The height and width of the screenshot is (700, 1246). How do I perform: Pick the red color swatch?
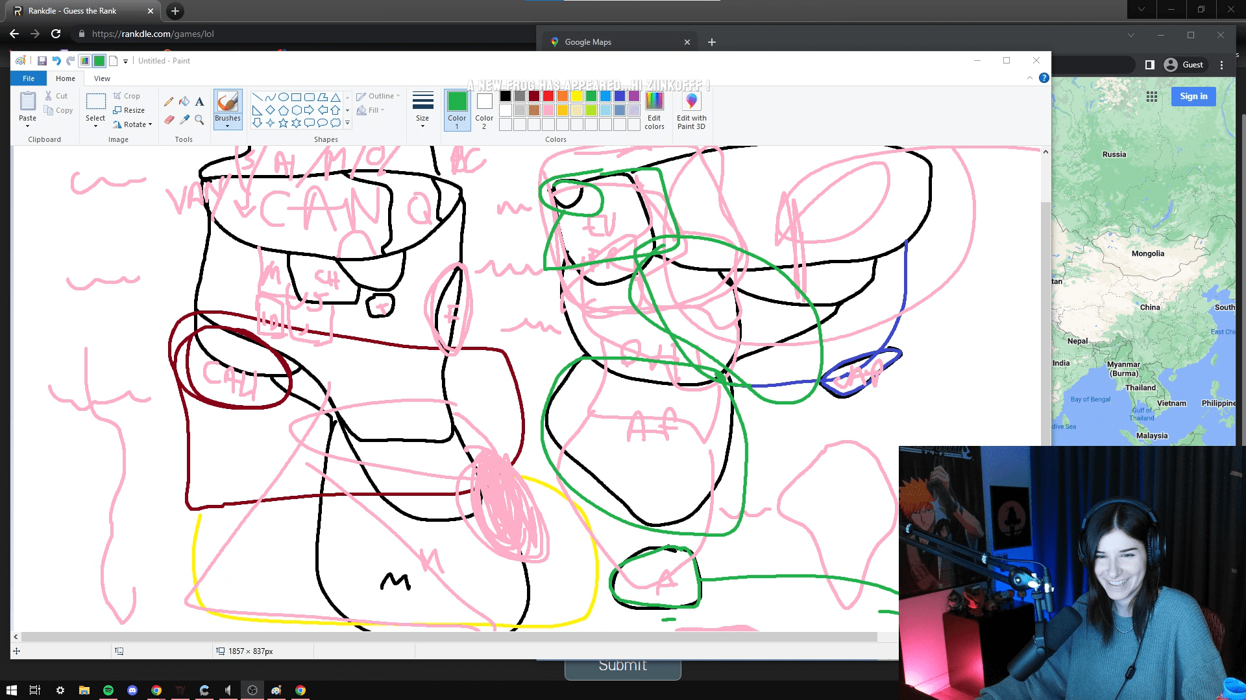point(548,96)
